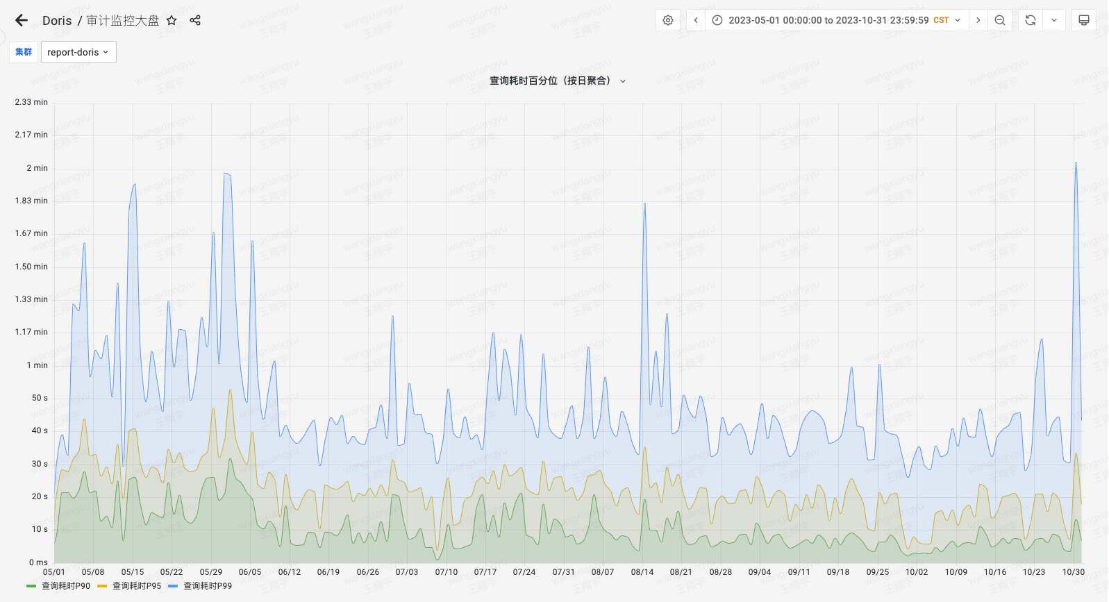This screenshot has height=602, width=1109.
Task: Open the report-doris cluster dropdown
Action: click(x=78, y=52)
